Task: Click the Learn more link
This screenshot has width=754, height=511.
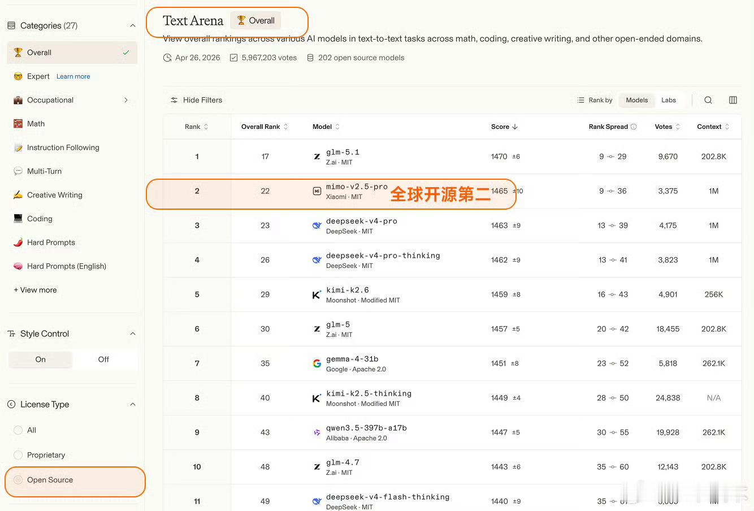Action: pyautogui.click(x=73, y=76)
